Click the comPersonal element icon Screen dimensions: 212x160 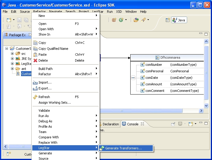pos(142,71)
